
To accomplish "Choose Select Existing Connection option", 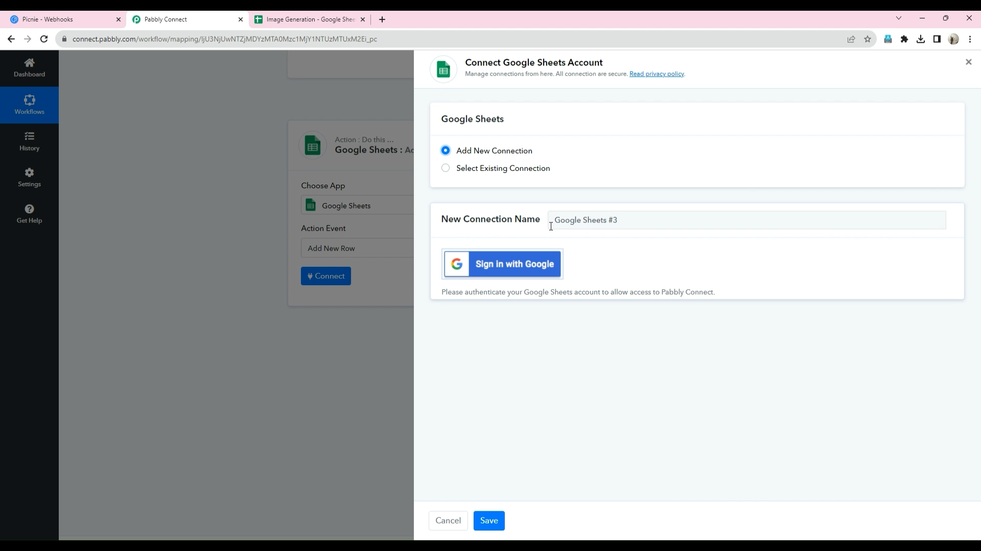I will (x=446, y=168).
